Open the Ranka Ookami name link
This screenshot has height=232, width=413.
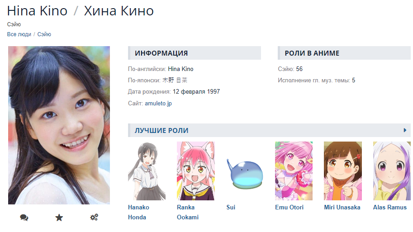[188, 212]
